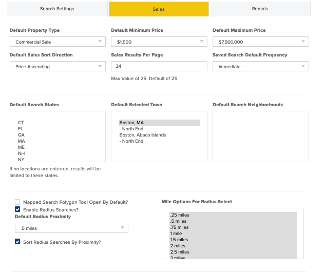
Task: Change Default Sales Sort Direction dropdown
Action: pos(58,66)
